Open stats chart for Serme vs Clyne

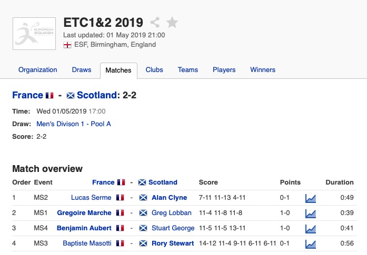311,198
